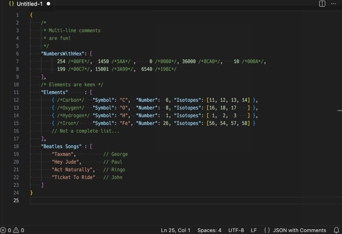
Task: Click the /*Iron*/ comment
Action: coord(68,123)
